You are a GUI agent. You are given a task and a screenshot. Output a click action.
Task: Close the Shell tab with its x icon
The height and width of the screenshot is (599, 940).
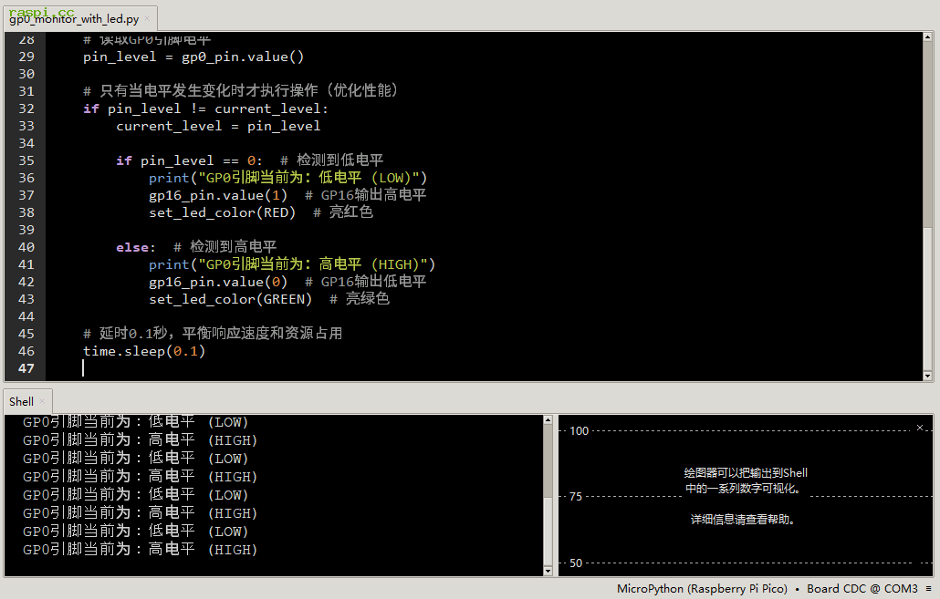[42, 402]
